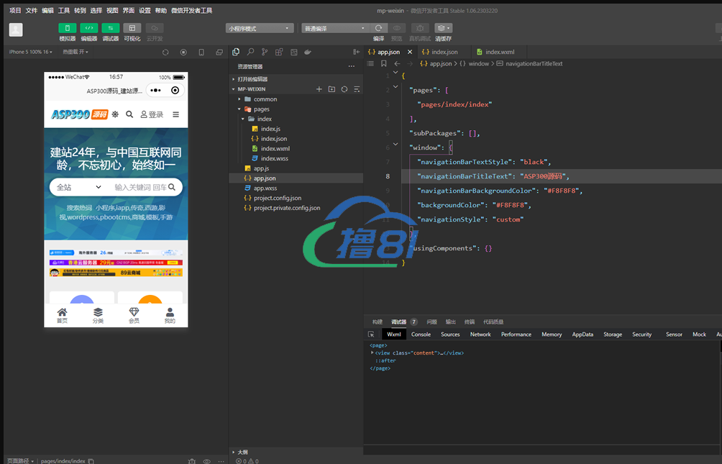The height and width of the screenshot is (464, 722).
Task: Switch to the index.wxml editor tab
Action: point(499,52)
